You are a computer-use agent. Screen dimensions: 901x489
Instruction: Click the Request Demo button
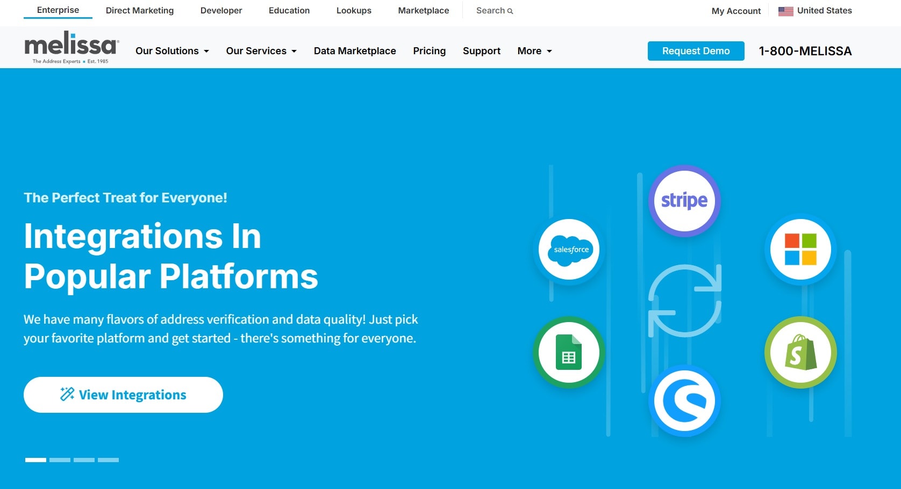[696, 51]
